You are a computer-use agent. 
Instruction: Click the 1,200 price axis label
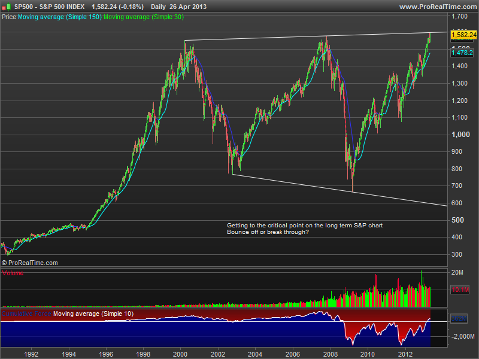pos(459,101)
